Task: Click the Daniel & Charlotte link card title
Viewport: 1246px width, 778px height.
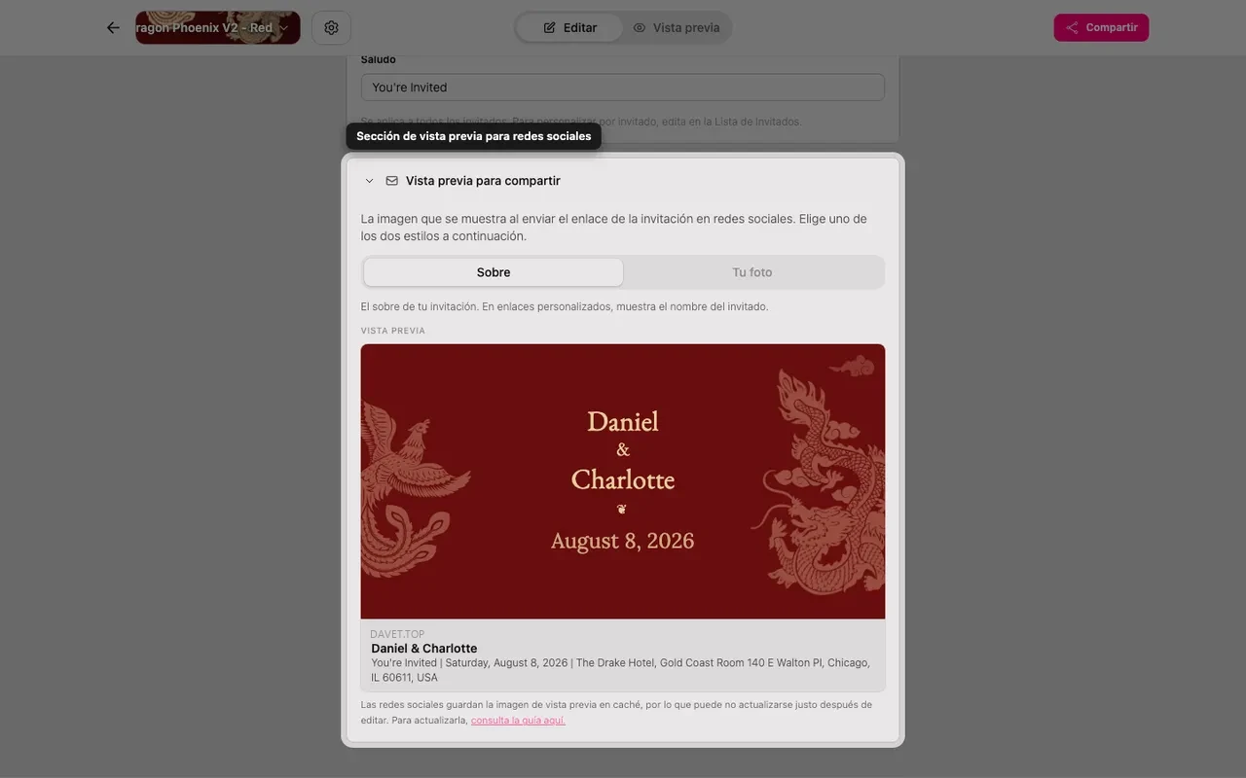Action: 424,649
